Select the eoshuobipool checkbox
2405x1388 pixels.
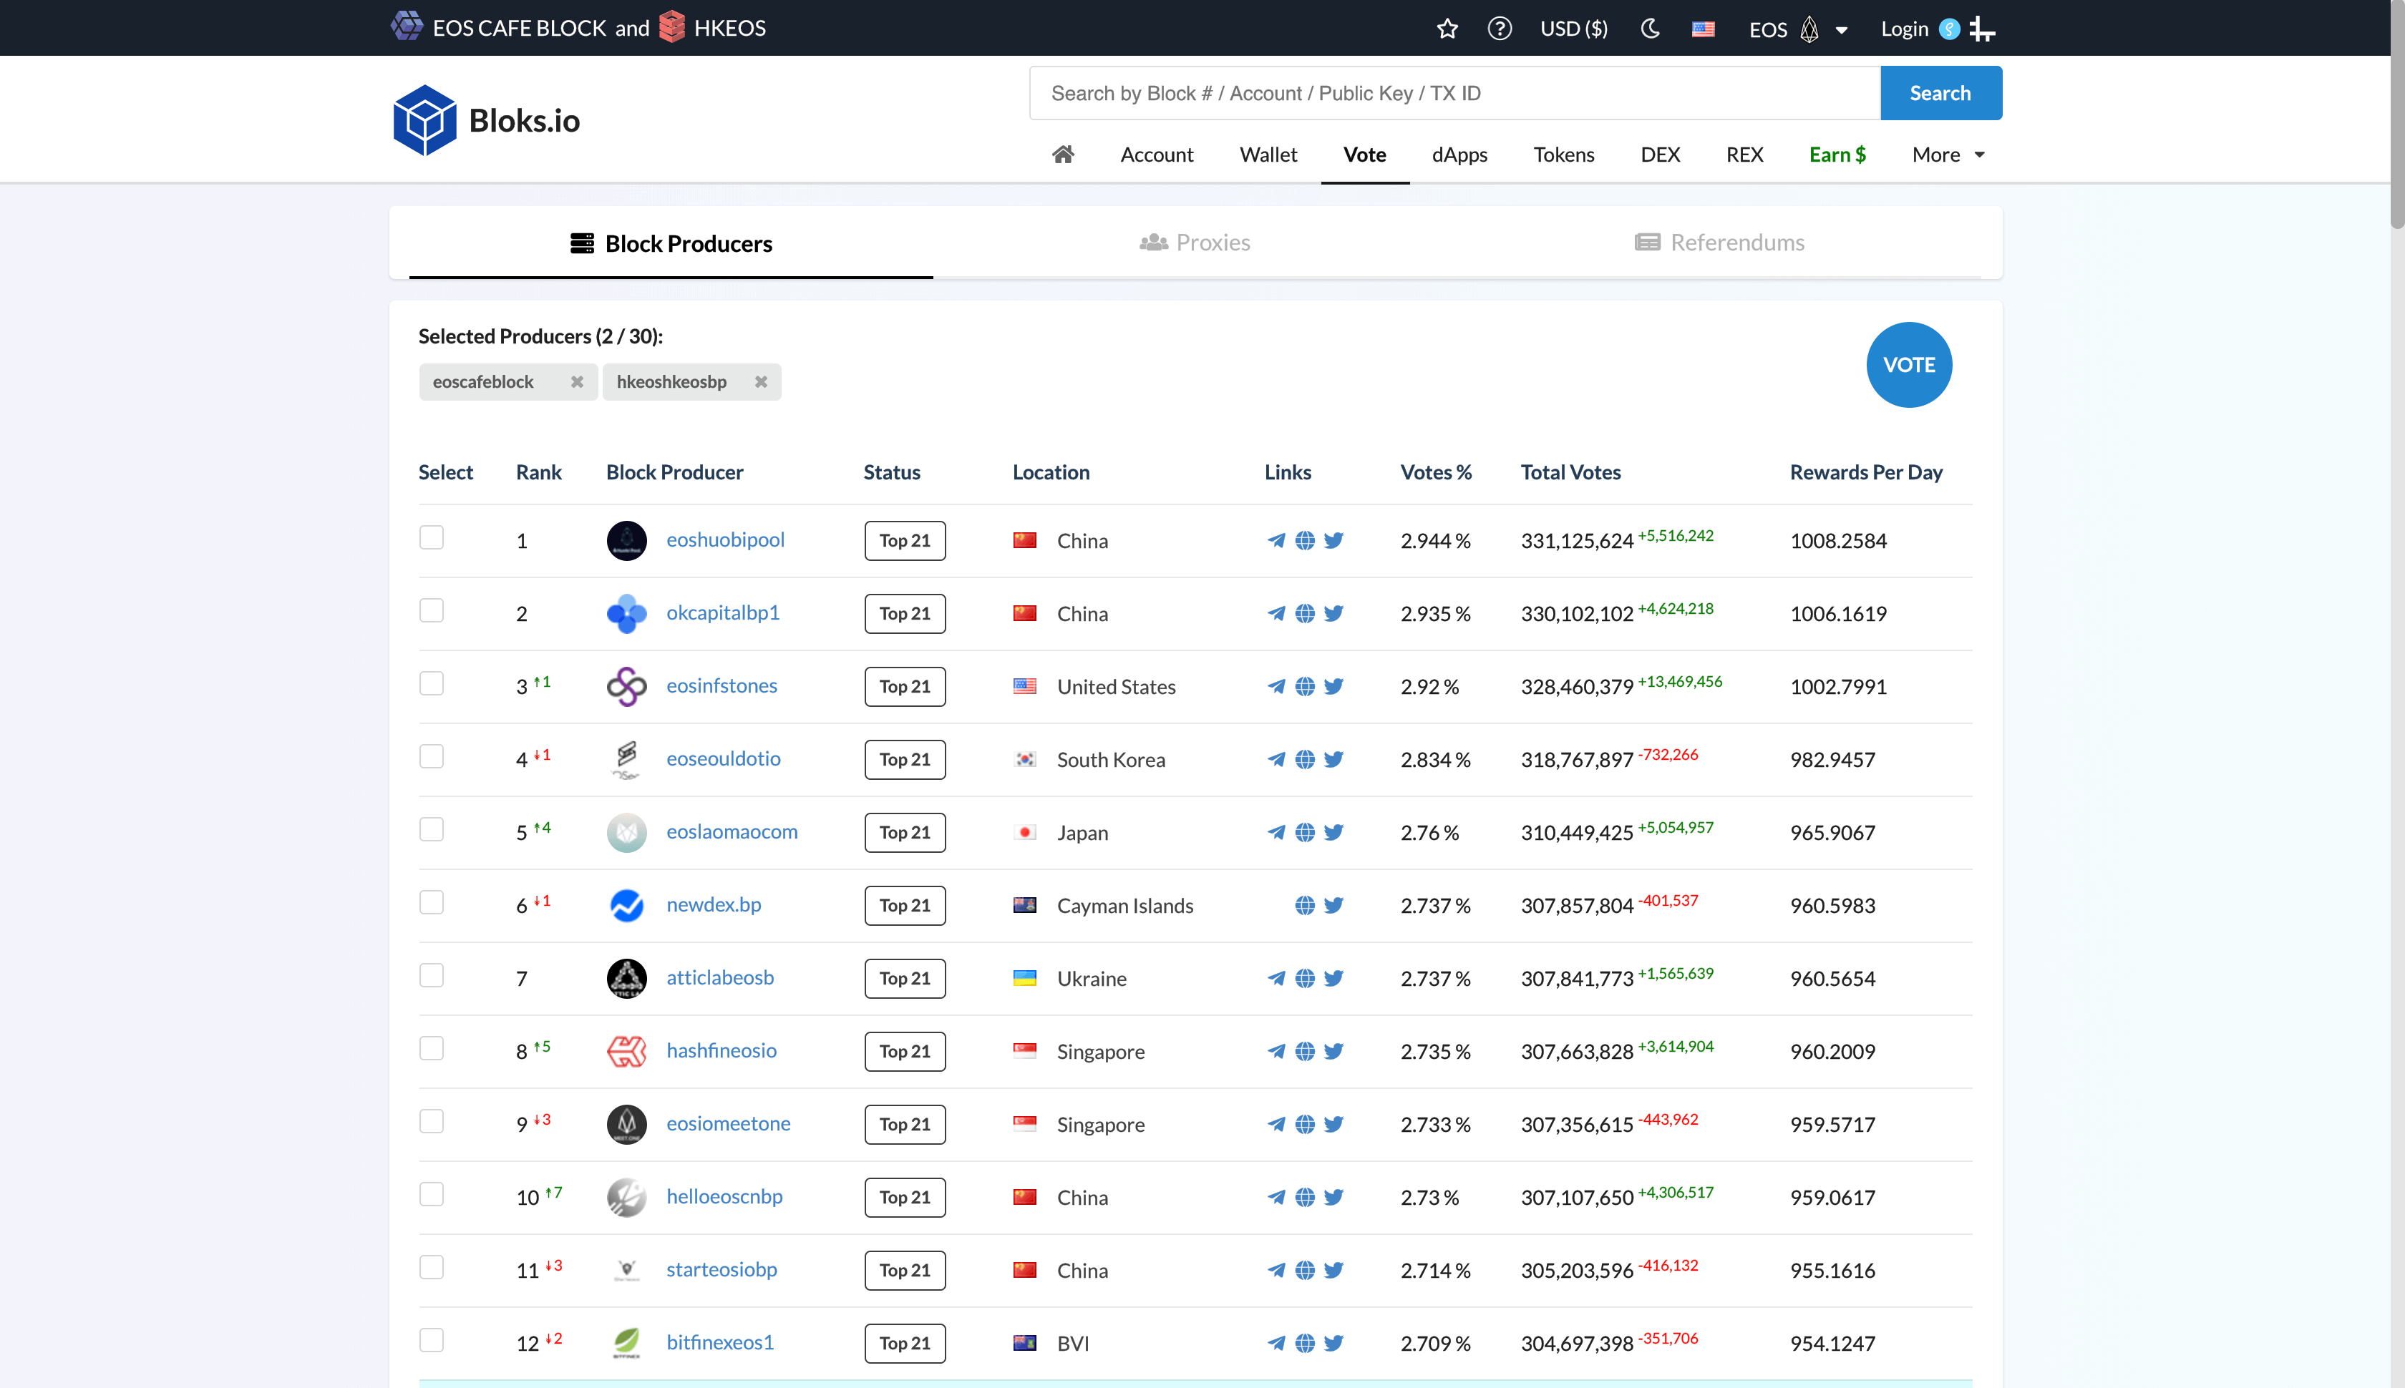[432, 537]
